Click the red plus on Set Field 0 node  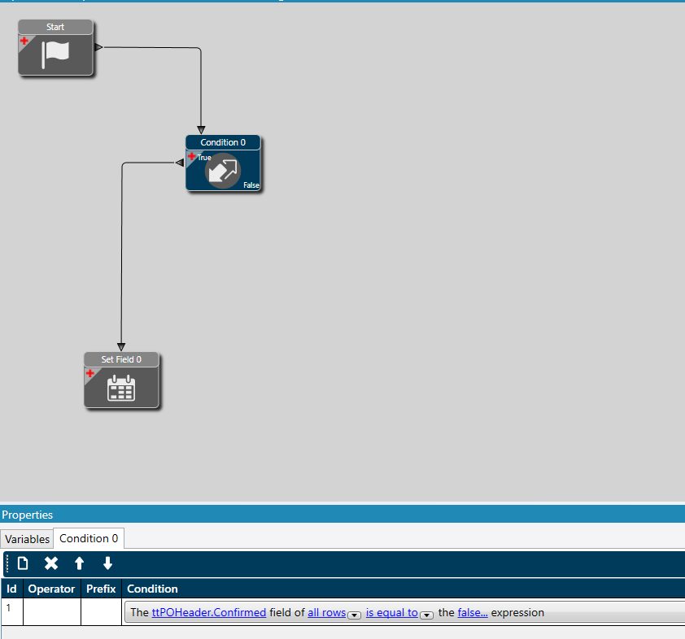pyautogui.click(x=90, y=373)
